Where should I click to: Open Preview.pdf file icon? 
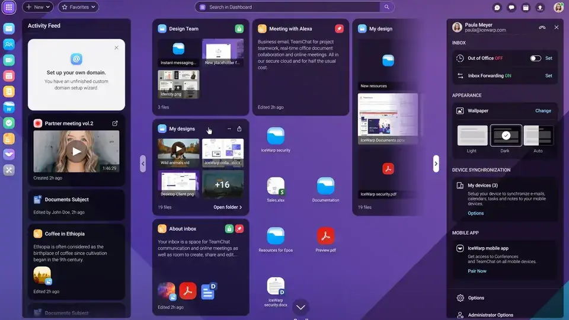325,236
